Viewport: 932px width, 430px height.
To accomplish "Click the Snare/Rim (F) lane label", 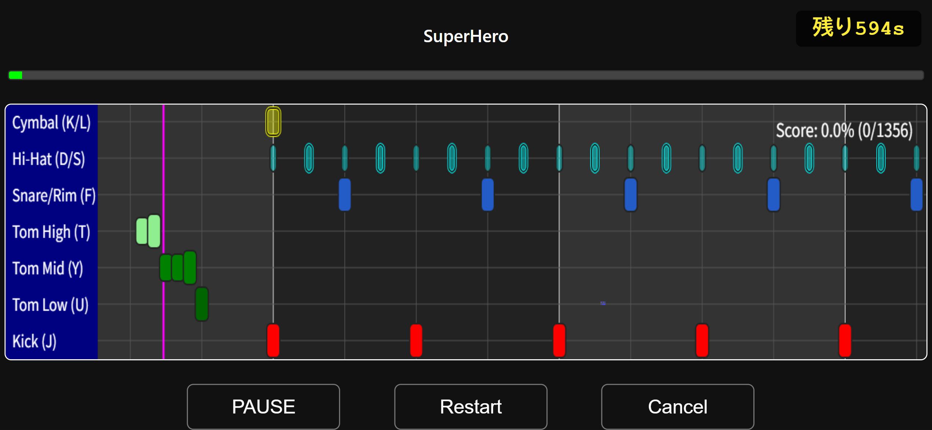I will 54,195.
